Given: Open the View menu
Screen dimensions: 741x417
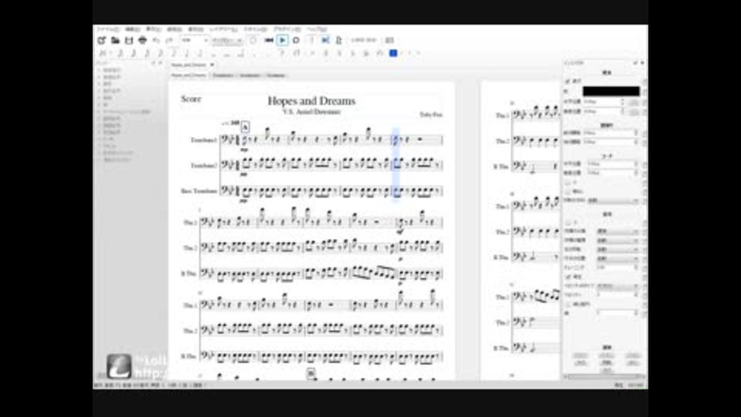Looking at the screenshot, I should click(153, 29).
